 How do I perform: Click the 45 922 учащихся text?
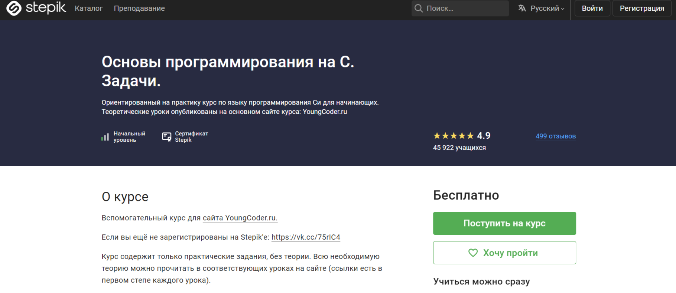tap(459, 148)
